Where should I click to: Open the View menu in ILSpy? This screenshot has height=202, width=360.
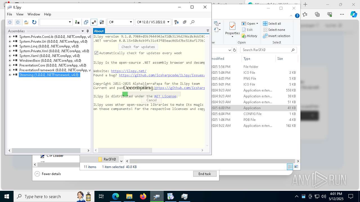pyautogui.click(x=20, y=14)
